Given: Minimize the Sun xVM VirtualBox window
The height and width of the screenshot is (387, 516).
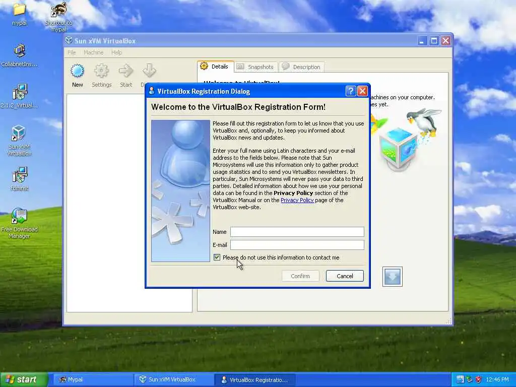Looking at the screenshot, I should (x=422, y=40).
